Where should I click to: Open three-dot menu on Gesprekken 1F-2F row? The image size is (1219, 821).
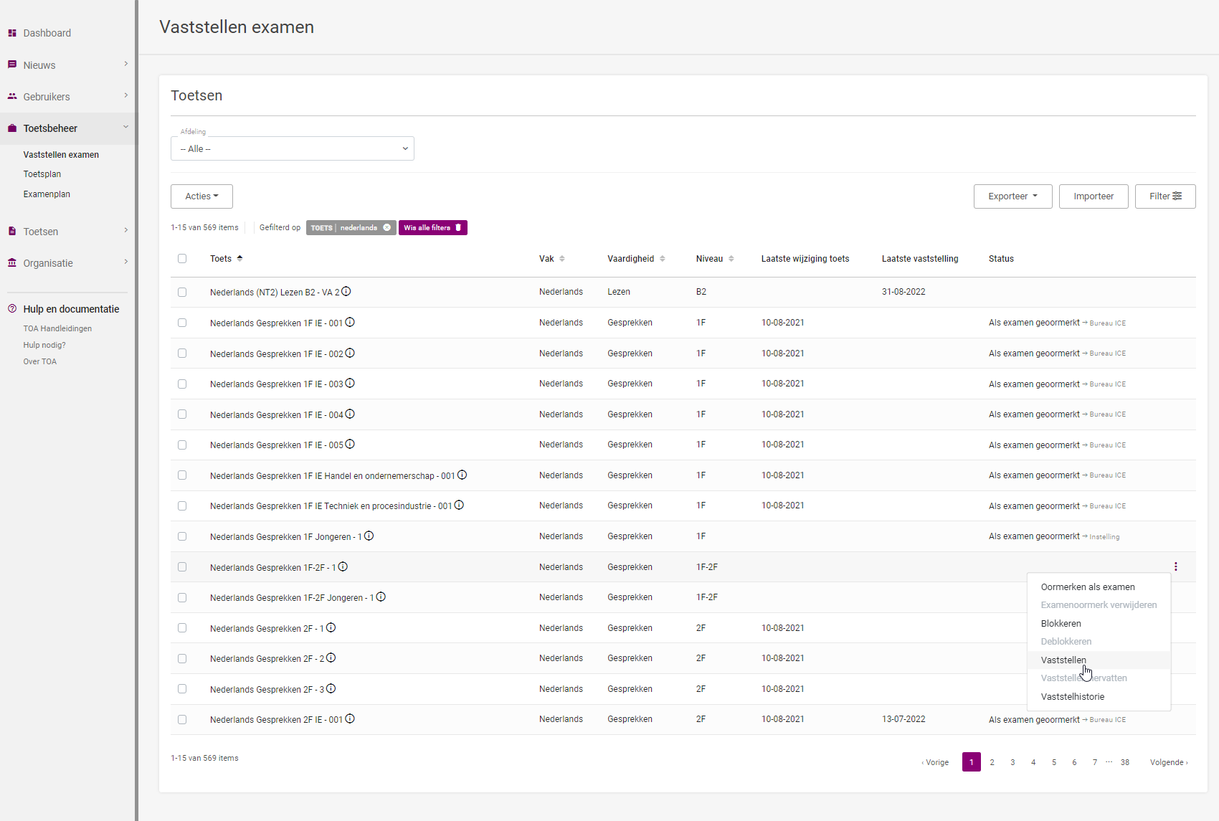click(1175, 566)
